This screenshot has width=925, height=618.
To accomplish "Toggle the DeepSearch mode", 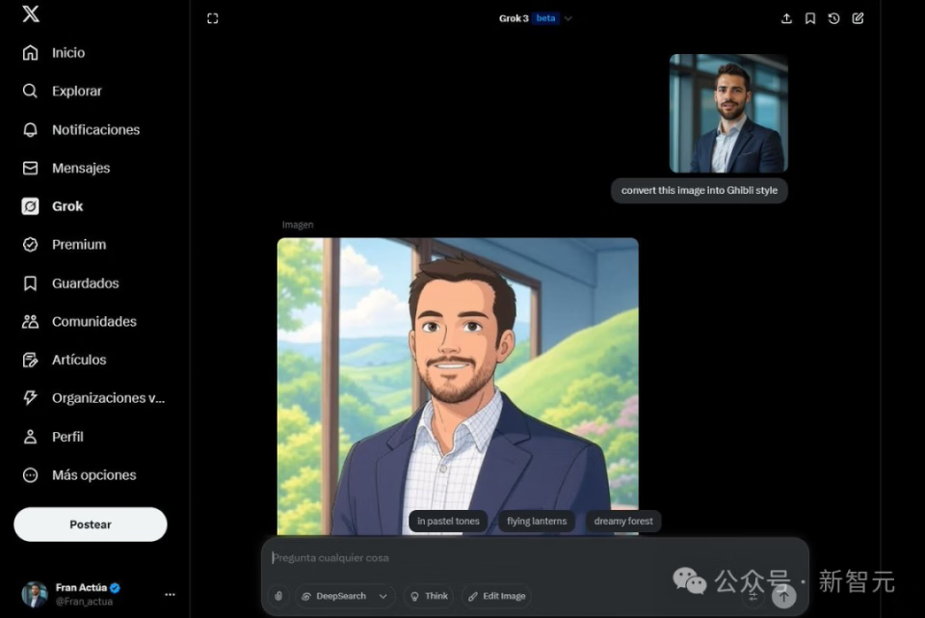I will tap(334, 596).
